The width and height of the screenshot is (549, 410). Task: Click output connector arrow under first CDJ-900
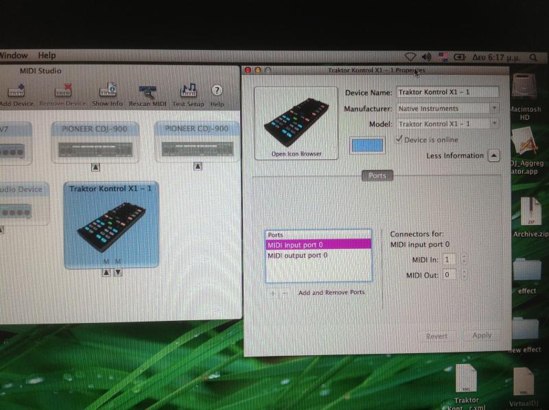tap(95, 167)
